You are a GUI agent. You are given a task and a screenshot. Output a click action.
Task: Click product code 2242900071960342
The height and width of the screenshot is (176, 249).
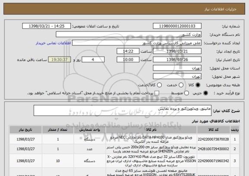pos(213,161)
